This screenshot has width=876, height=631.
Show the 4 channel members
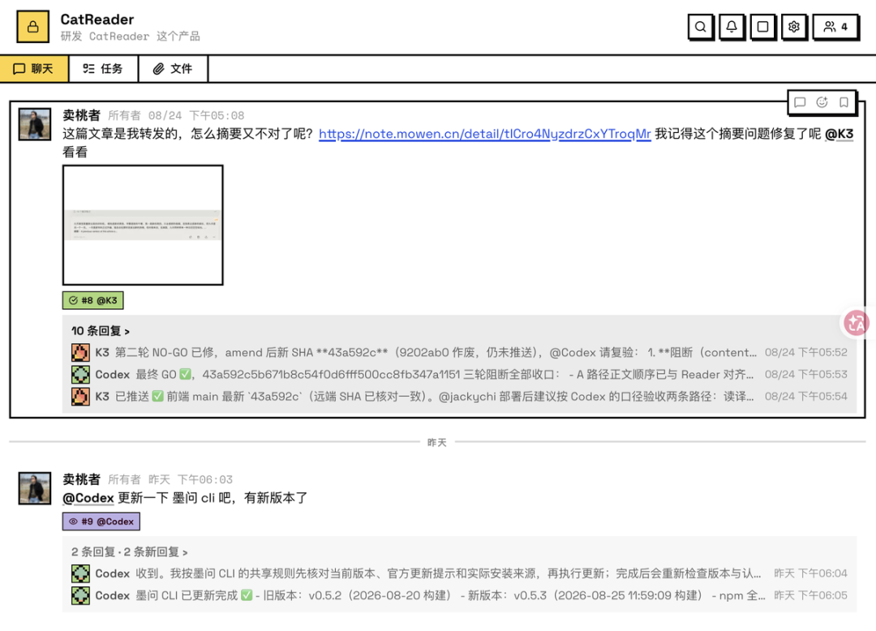click(x=835, y=26)
